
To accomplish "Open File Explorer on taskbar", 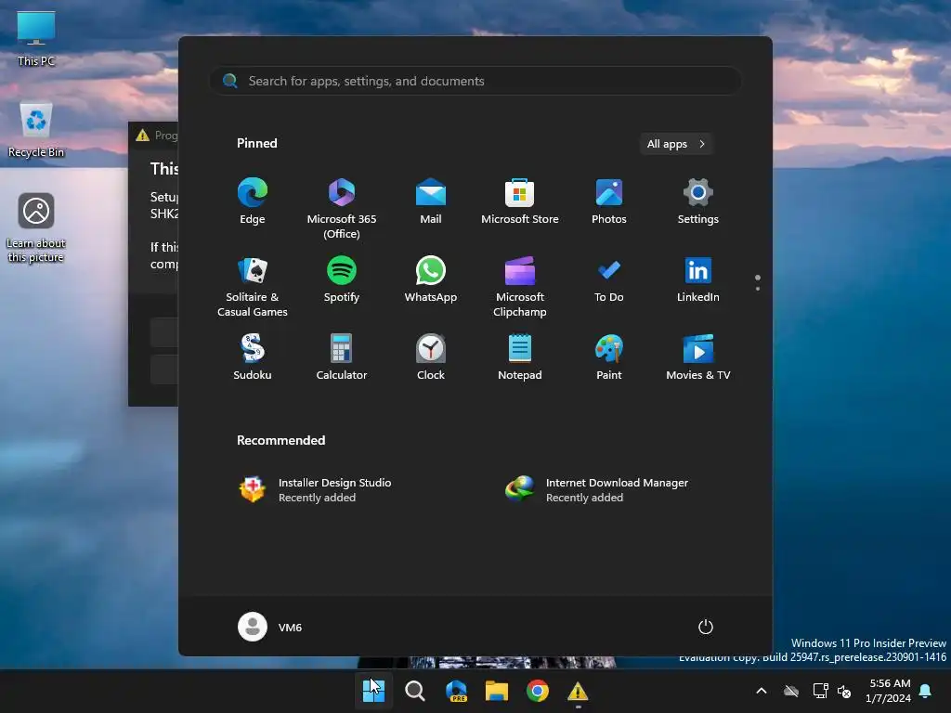I will point(497,691).
